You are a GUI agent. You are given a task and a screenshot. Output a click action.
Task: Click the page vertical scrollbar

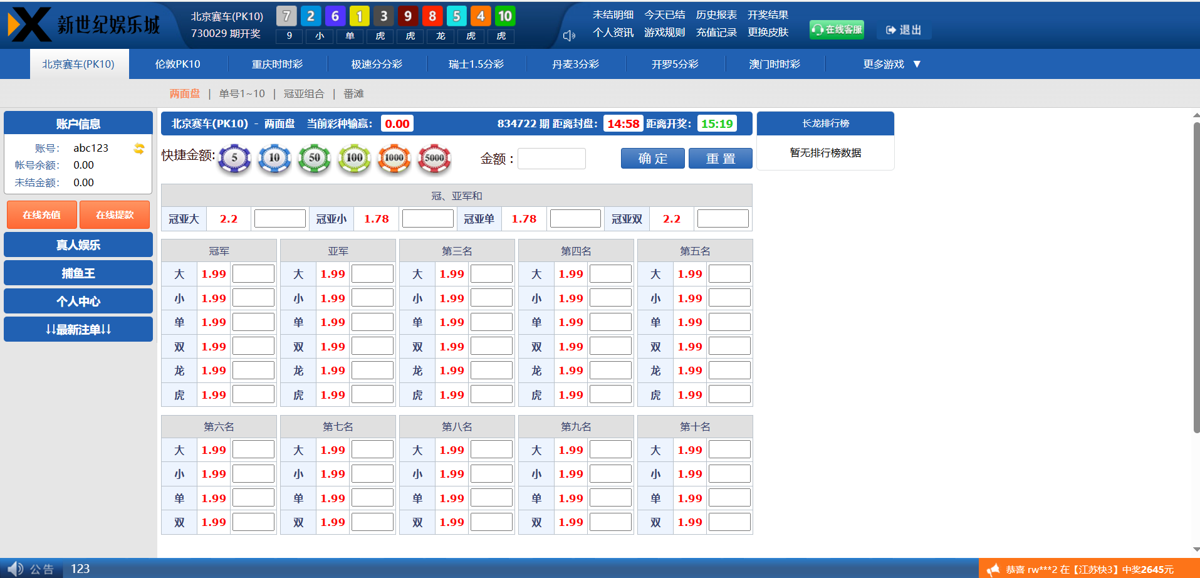coord(1196,276)
